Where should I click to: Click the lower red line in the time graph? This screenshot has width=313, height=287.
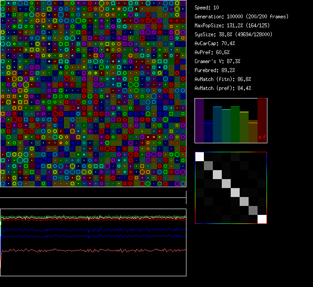89,251
